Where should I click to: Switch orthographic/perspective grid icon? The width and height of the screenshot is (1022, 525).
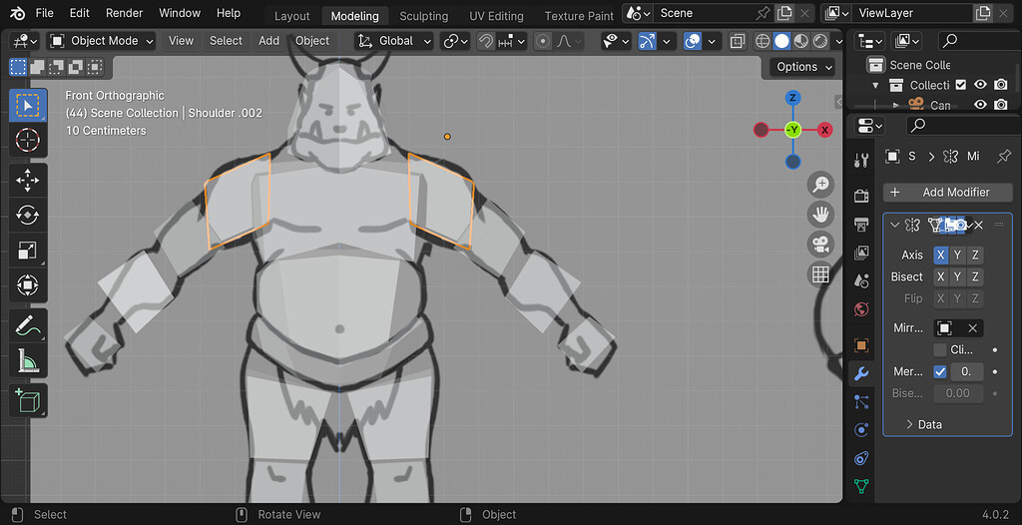(x=820, y=274)
